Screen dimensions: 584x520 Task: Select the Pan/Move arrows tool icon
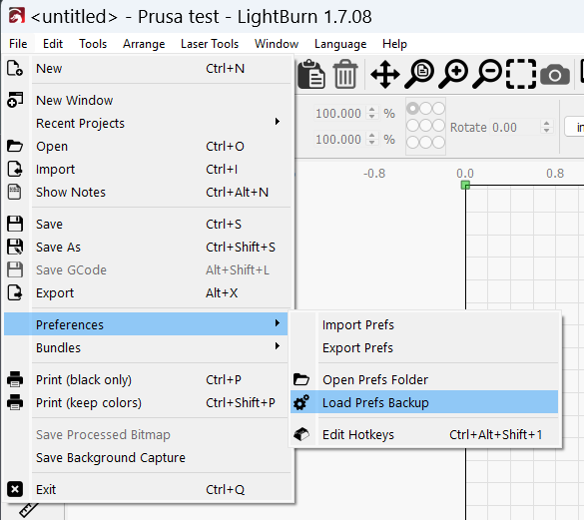(384, 74)
